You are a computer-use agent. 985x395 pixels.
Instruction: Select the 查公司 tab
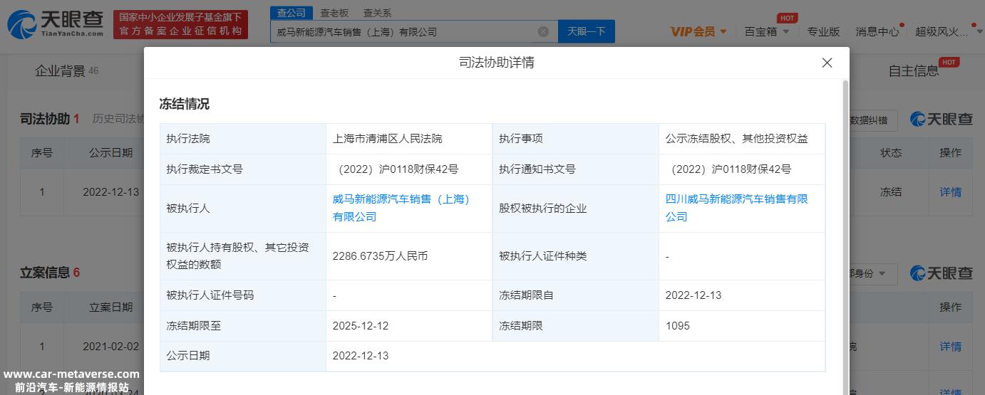click(x=292, y=13)
